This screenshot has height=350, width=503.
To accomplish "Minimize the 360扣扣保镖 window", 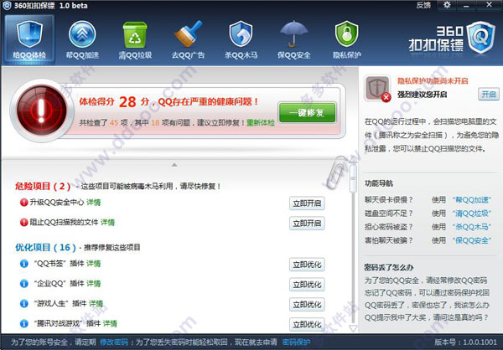I will click(x=467, y=5).
